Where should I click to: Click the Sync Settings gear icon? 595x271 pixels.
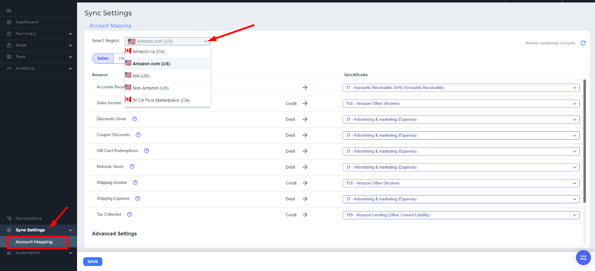point(9,230)
